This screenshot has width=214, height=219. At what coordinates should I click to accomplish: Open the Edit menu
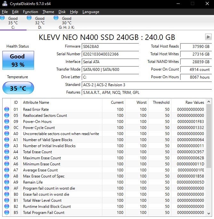[x=15, y=12]
